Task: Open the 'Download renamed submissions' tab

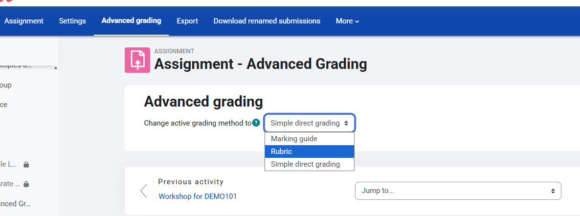Action: [x=267, y=21]
